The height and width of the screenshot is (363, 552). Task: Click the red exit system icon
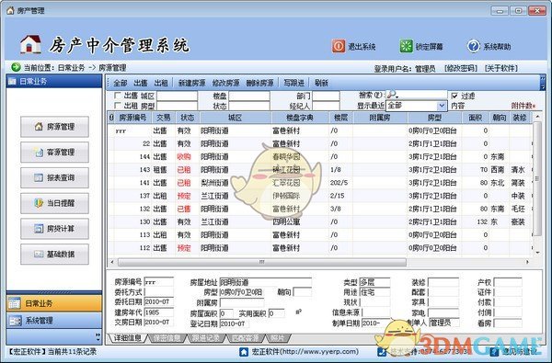pyautogui.click(x=339, y=46)
